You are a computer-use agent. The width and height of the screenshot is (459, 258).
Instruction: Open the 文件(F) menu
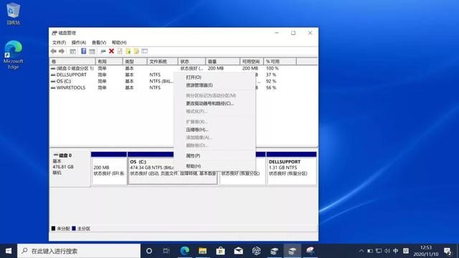[x=59, y=42]
